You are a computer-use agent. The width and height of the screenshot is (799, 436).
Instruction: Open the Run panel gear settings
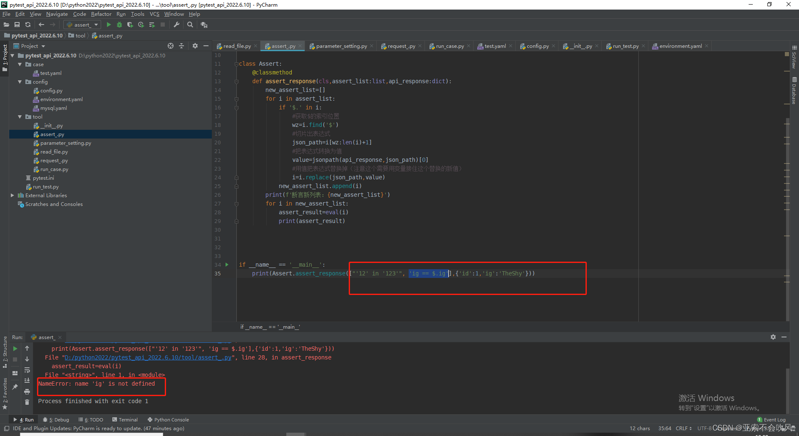(773, 337)
